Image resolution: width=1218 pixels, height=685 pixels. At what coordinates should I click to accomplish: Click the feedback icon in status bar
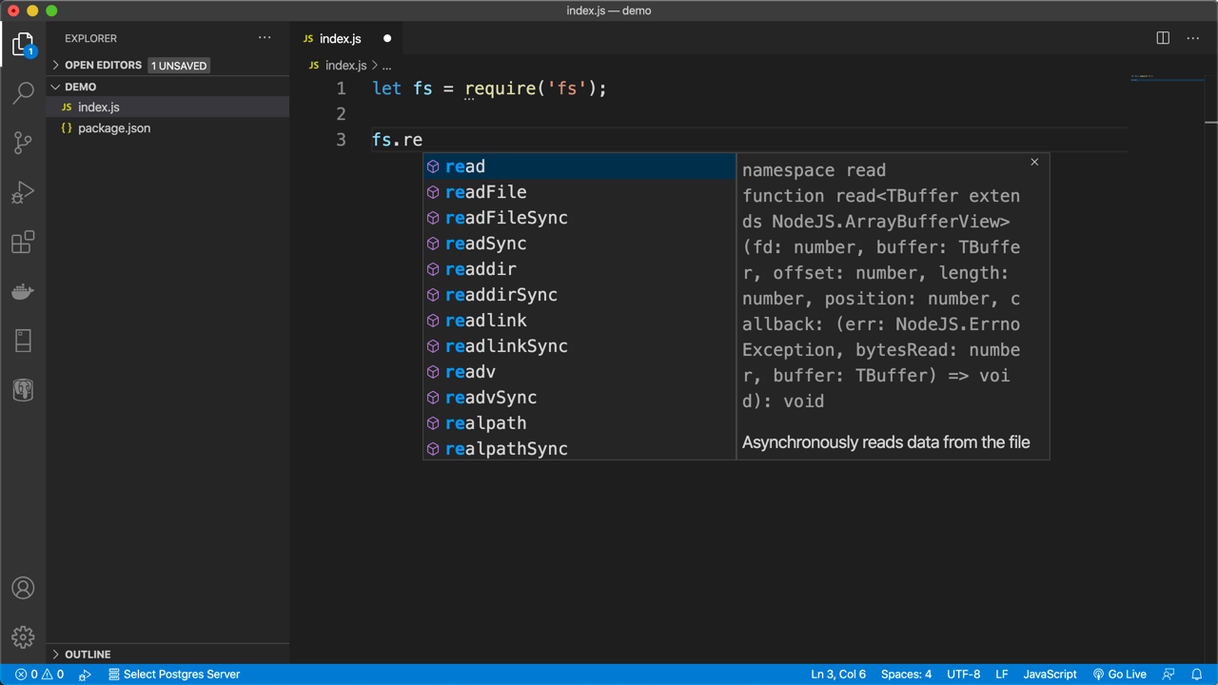(x=1169, y=675)
